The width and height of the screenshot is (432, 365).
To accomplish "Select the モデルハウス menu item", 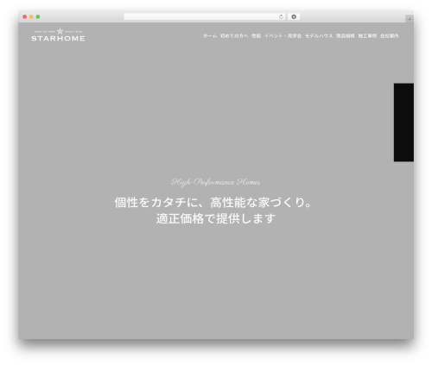I will click(319, 36).
